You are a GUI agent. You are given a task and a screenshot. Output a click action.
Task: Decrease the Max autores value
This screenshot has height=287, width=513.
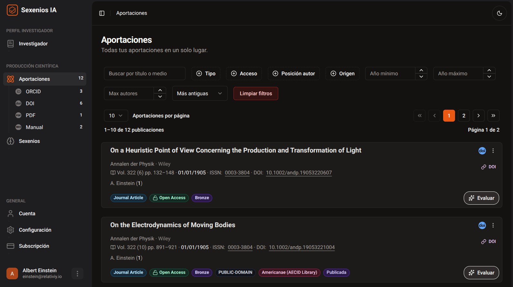(x=160, y=97)
